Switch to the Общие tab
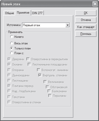 tap(9, 13)
